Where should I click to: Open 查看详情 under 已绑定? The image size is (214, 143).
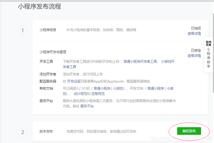194,56
